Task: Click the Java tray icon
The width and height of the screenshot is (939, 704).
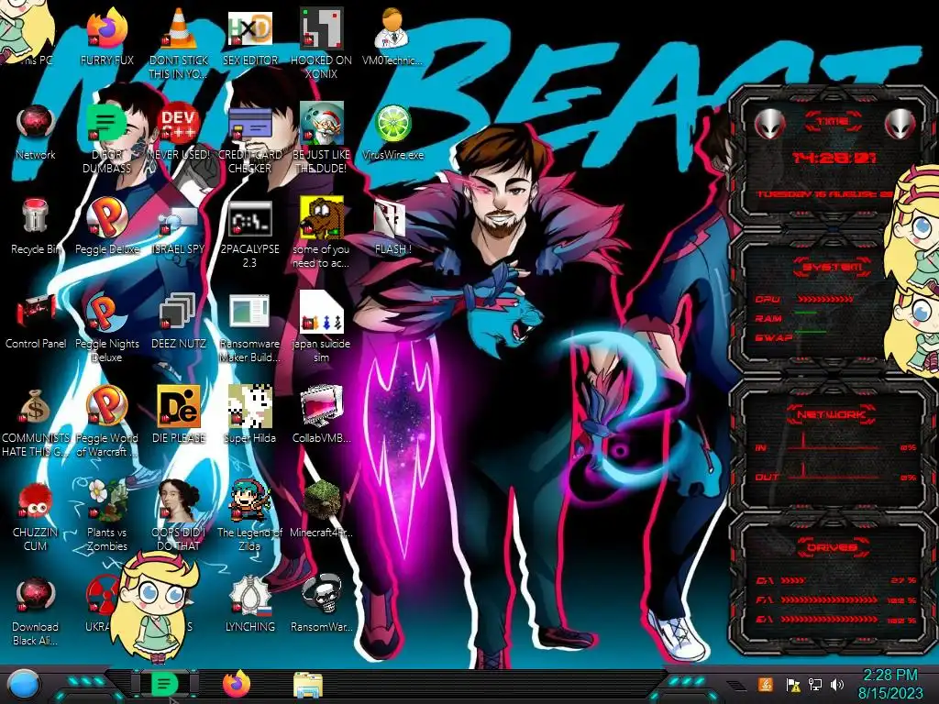Action: pyautogui.click(x=766, y=684)
